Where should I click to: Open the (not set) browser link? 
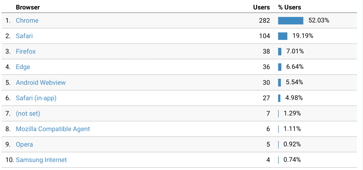[28, 113]
